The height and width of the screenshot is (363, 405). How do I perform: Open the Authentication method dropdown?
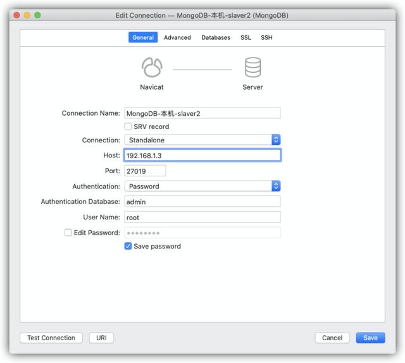(x=202, y=186)
